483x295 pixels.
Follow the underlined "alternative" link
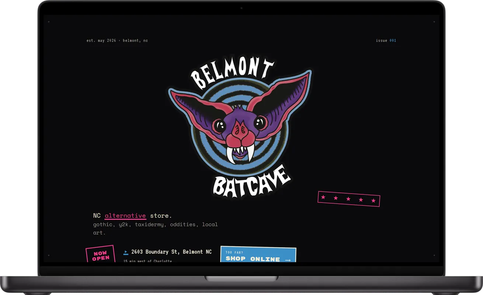[125, 215]
